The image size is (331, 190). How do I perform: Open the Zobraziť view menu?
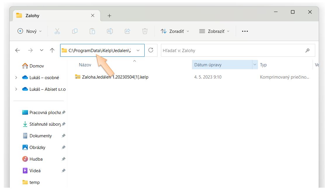point(214,31)
